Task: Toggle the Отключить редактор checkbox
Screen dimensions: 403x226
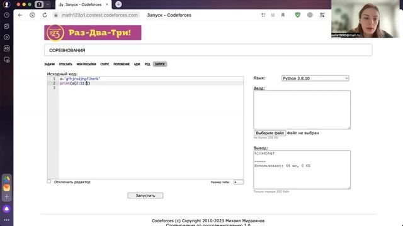Action: [49, 181]
